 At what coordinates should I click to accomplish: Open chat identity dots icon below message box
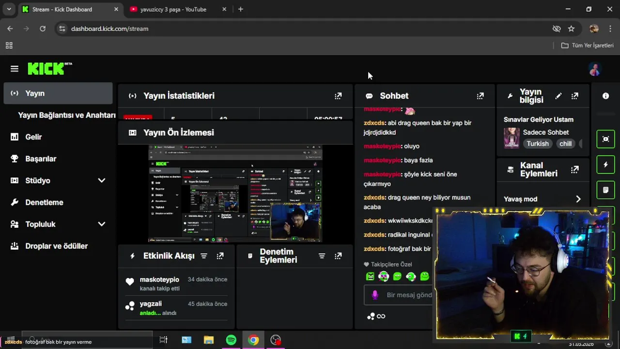click(371, 317)
